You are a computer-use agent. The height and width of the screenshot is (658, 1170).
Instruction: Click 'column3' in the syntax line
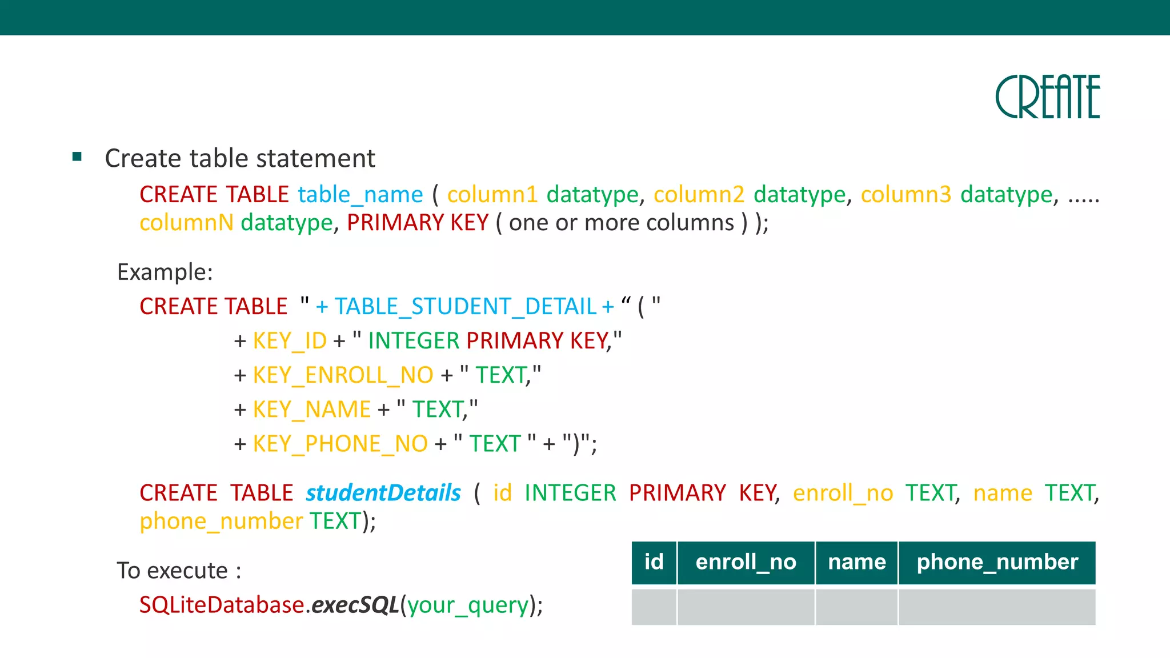pyautogui.click(x=906, y=195)
